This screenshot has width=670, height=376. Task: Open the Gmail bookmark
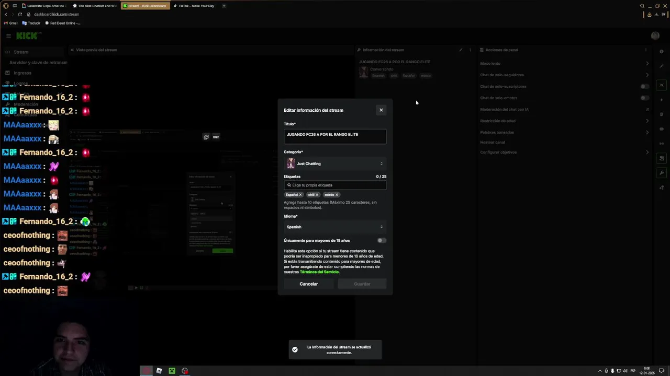pyautogui.click(x=10, y=23)
